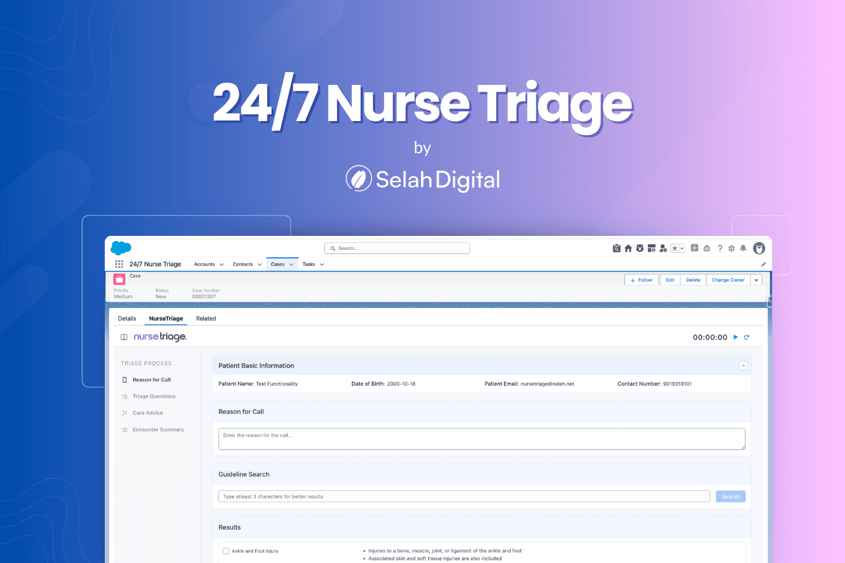The image size is (845, 563).
Task: Switch to the Related tab
Action: (x=206, y=319)
